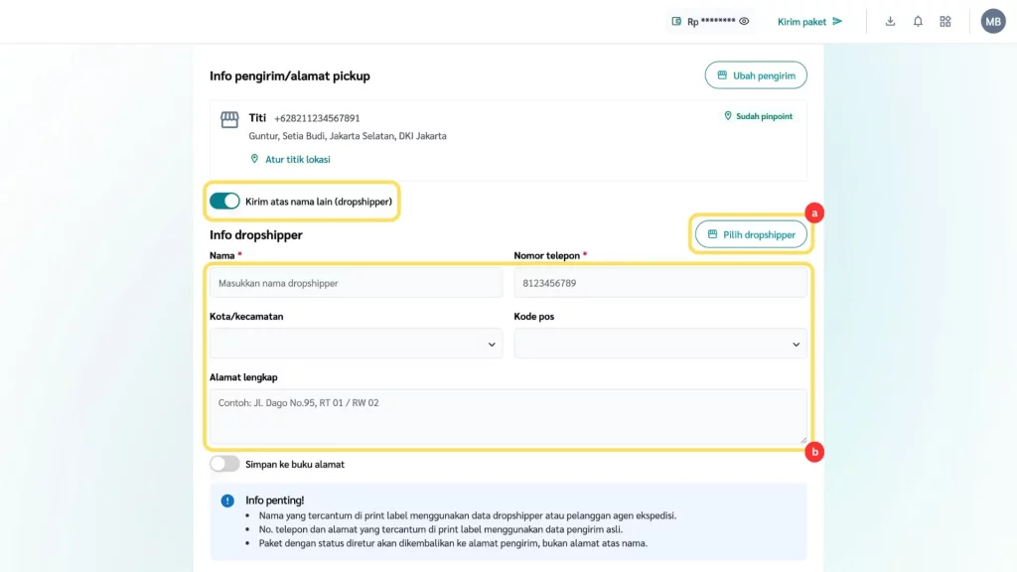Open the apps grid icon

tap(945, 22)
